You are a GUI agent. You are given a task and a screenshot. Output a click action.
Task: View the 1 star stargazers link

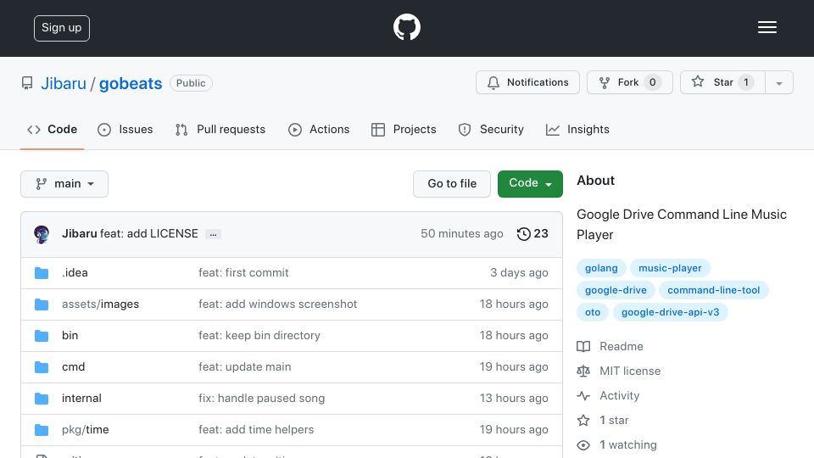point(603,420)
